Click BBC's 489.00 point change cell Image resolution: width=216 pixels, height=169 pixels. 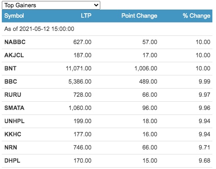[x=148, y=82]
